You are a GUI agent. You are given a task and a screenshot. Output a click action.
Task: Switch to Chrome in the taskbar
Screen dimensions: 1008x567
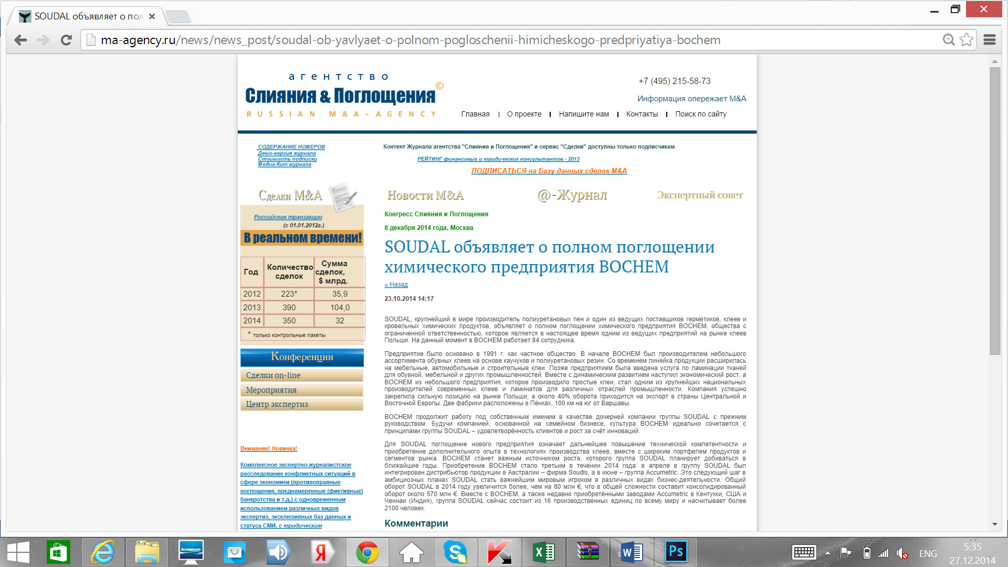tap(367, 553)
